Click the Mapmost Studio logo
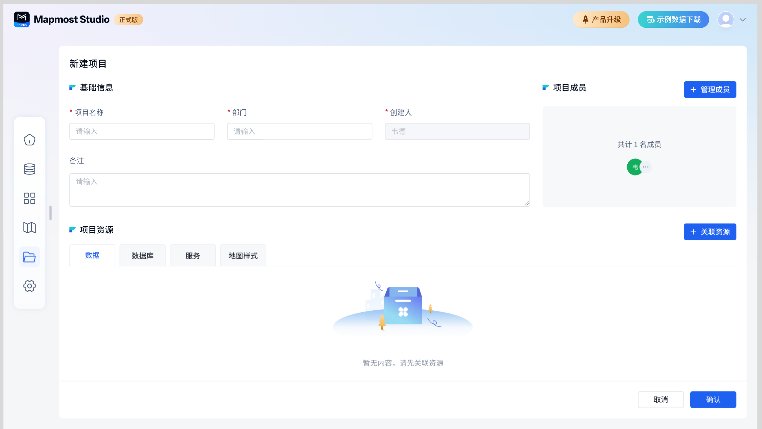762x429 pixels. [22, 19]
